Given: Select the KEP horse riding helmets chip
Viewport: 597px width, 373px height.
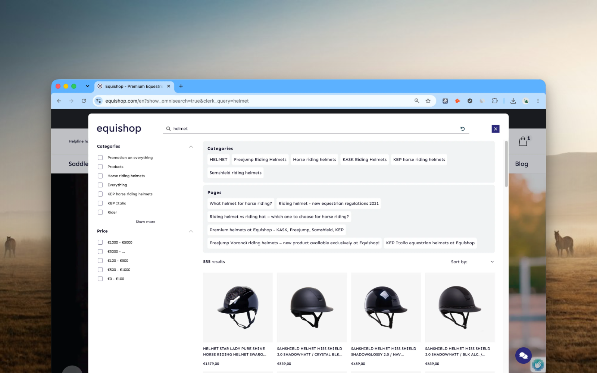Looking at the screenshot, I should [x=419, y=160].
